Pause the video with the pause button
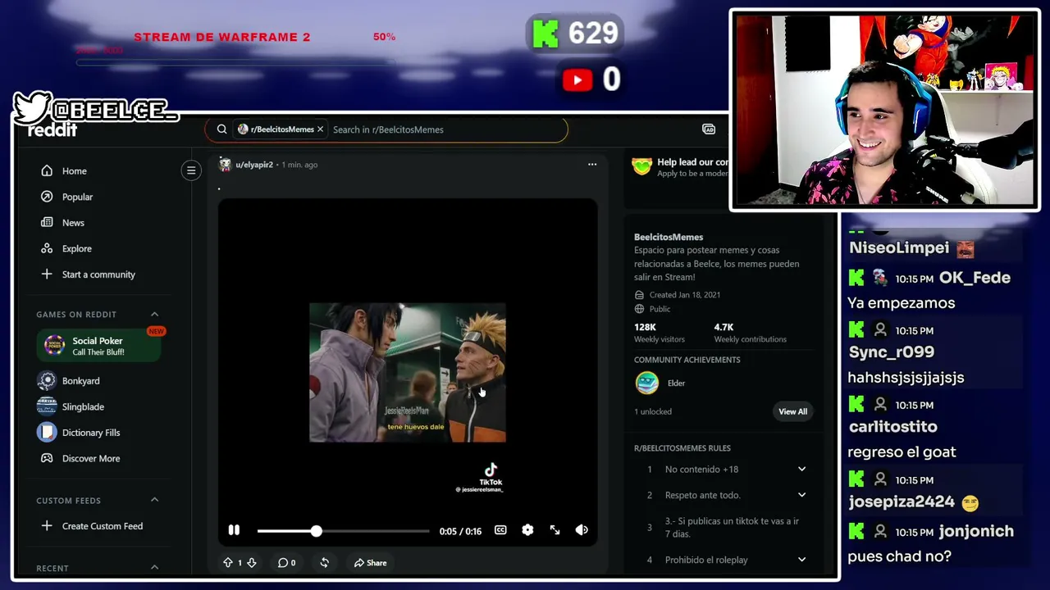The width and height of the screenshot is (1050, 590). (234, 530)
